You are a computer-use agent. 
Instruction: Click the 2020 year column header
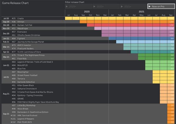pos(87,11)
